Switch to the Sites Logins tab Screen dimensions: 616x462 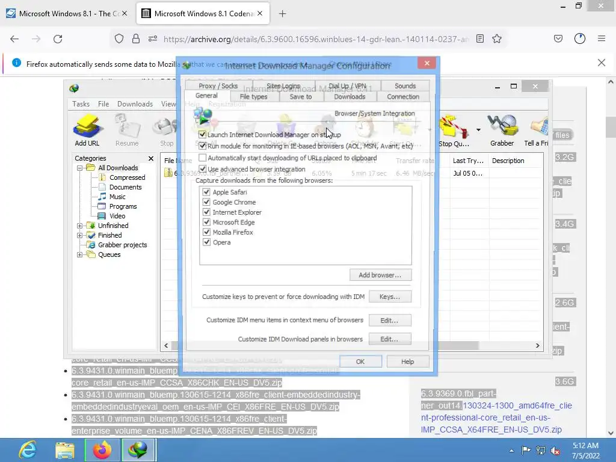(283, 85)
